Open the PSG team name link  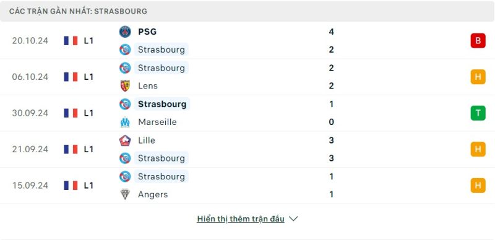(147, 32)
